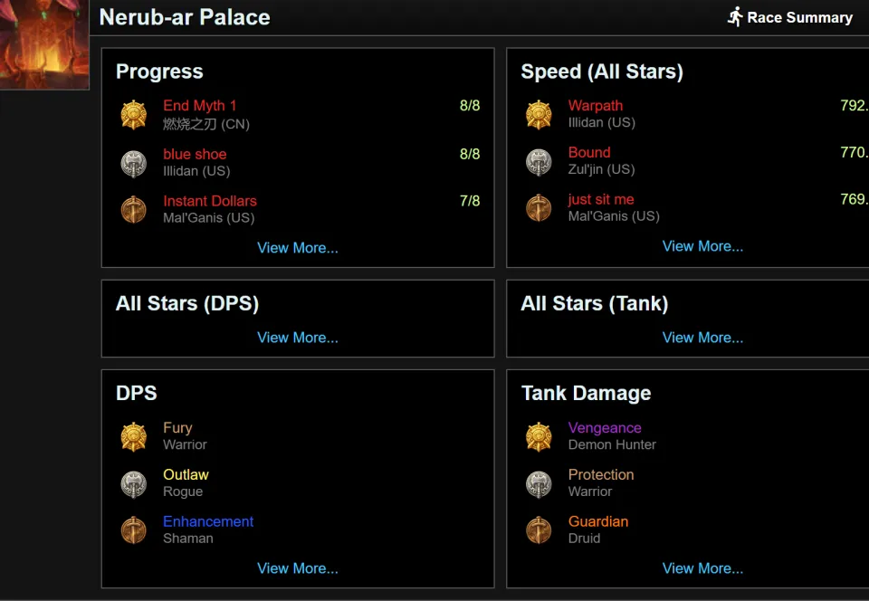Open End Myth 1 guild link
The height and width of the screenshot is (601, 869).
199,106
